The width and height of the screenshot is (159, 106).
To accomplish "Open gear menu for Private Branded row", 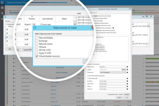I will tap(14, 101).
